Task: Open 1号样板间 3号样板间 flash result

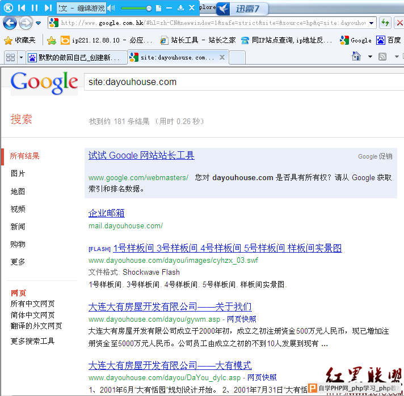Action: pyautogui.click(x=228, y=248)
